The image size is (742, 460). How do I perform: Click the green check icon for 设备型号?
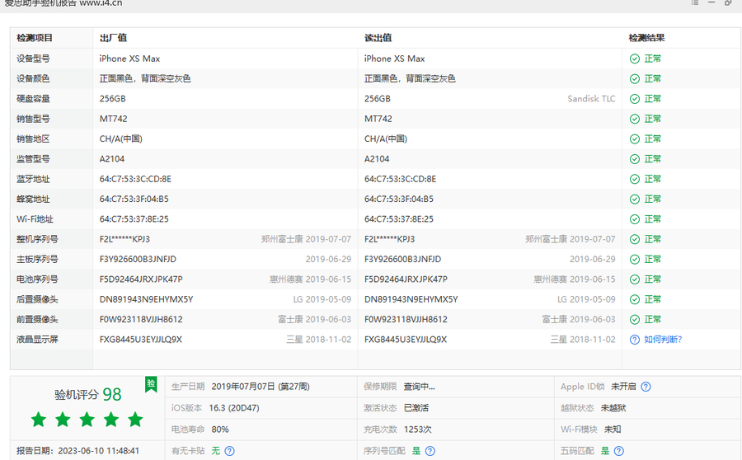pyautogui.click(x=635, y=59)
